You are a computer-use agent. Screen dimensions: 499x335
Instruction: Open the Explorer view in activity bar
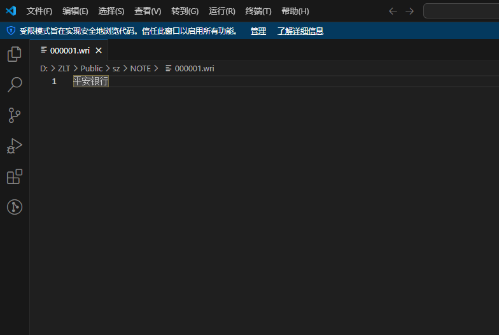coord(14,54)
